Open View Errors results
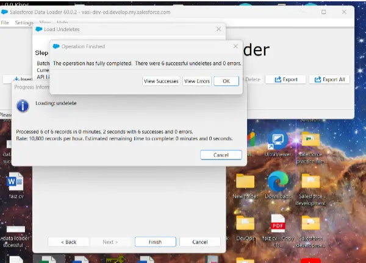The width and height of the screenshot is (366, 263). [197, 81]
